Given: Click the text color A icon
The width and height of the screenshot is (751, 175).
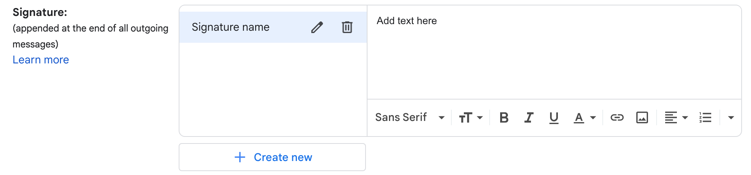Looking at the screenshot, I should tap(579, 117).
